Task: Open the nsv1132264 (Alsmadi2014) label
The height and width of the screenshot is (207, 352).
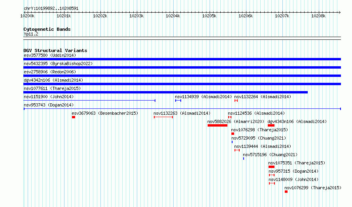Action: [263, 97]
